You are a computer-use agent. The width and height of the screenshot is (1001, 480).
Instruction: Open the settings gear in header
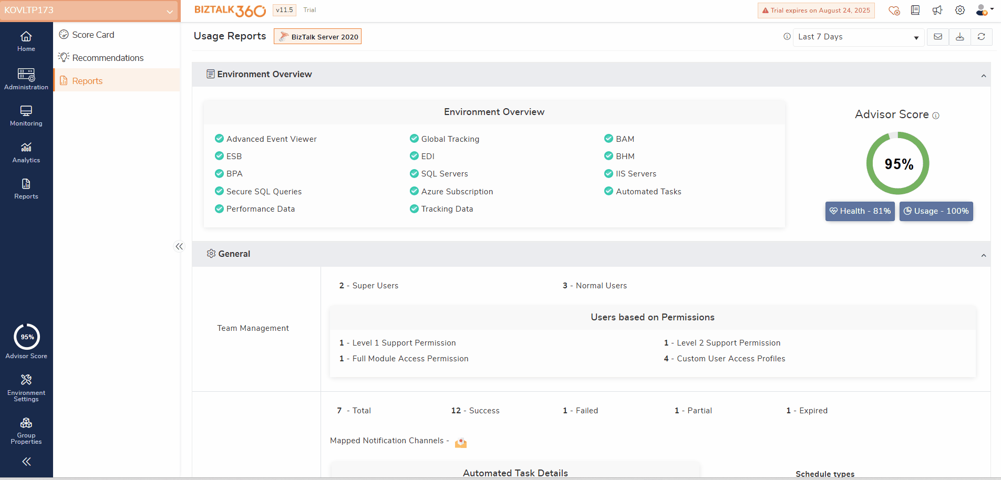coord(960,10)
